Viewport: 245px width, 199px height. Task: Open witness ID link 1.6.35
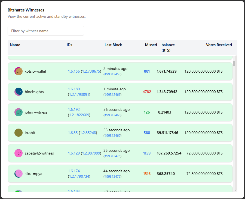point(73,133)
